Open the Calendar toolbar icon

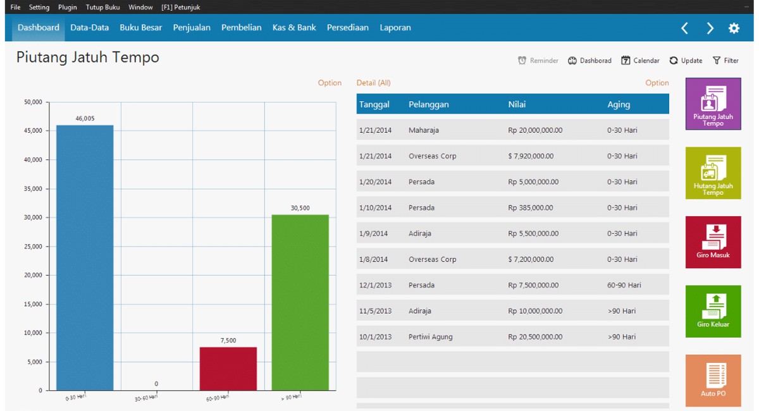(626, 61)
